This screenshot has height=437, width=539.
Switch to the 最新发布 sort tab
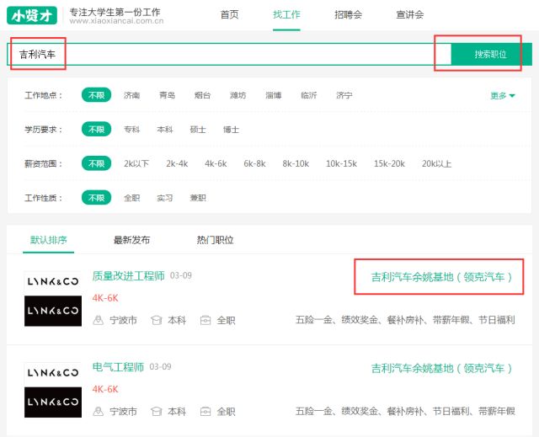click(131, 240)
